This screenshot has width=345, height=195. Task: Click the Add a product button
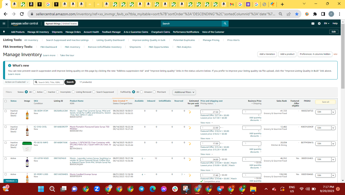(287, 54)
